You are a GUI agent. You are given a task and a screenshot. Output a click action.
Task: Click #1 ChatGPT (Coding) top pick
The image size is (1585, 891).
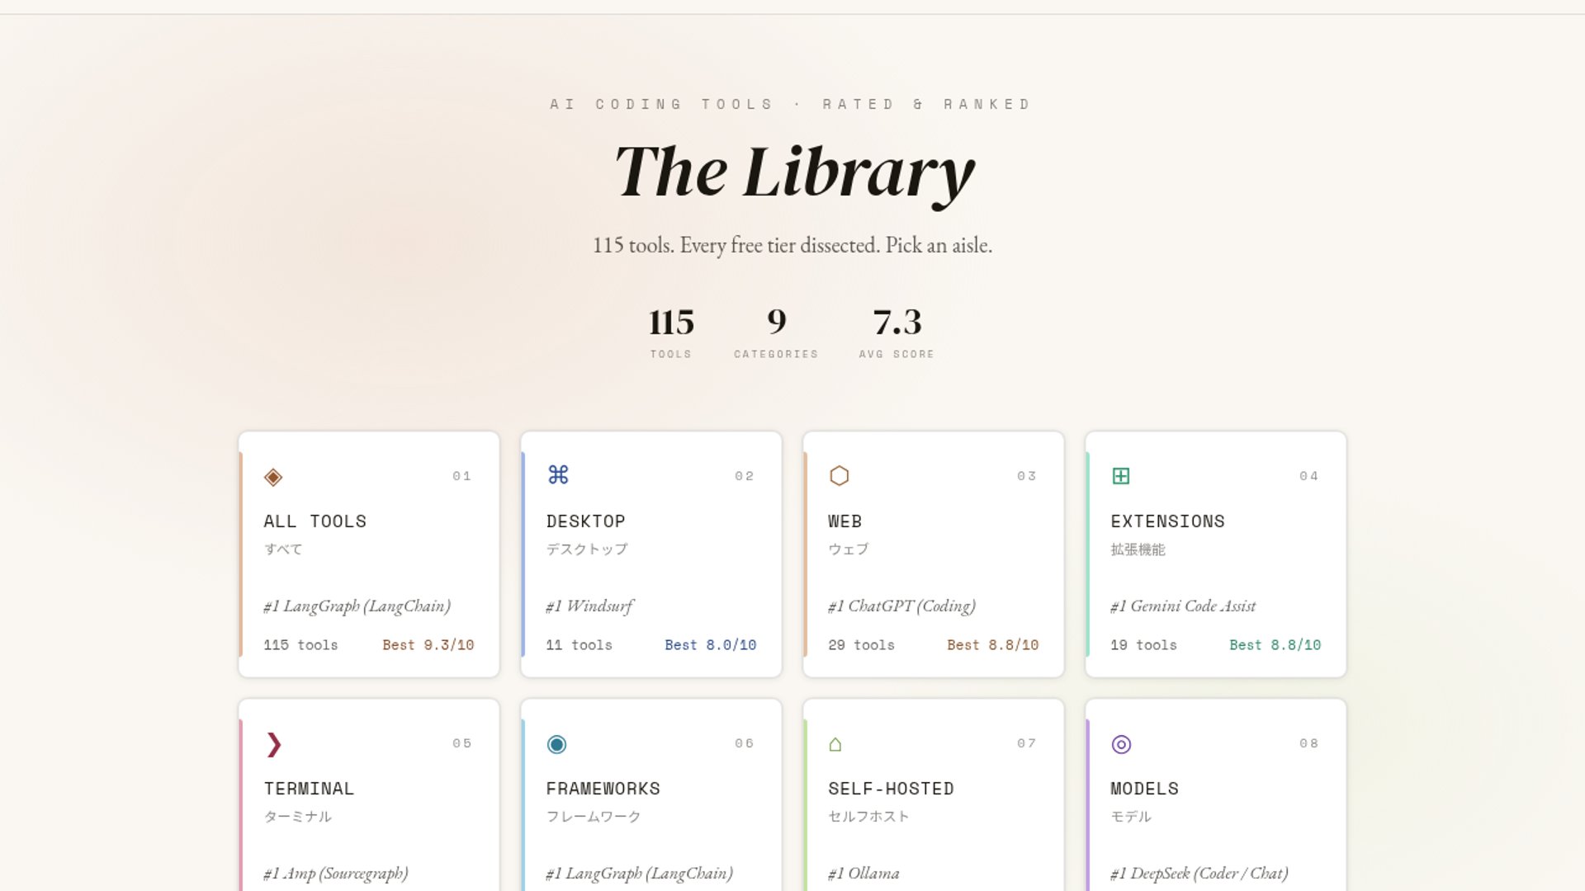click(x=901, y=606)
